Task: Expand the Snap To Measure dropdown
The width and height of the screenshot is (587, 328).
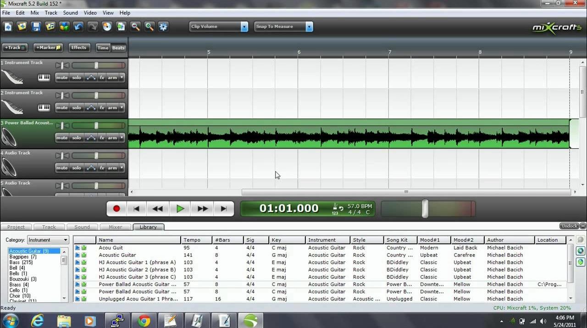Action: click(309, 27)
